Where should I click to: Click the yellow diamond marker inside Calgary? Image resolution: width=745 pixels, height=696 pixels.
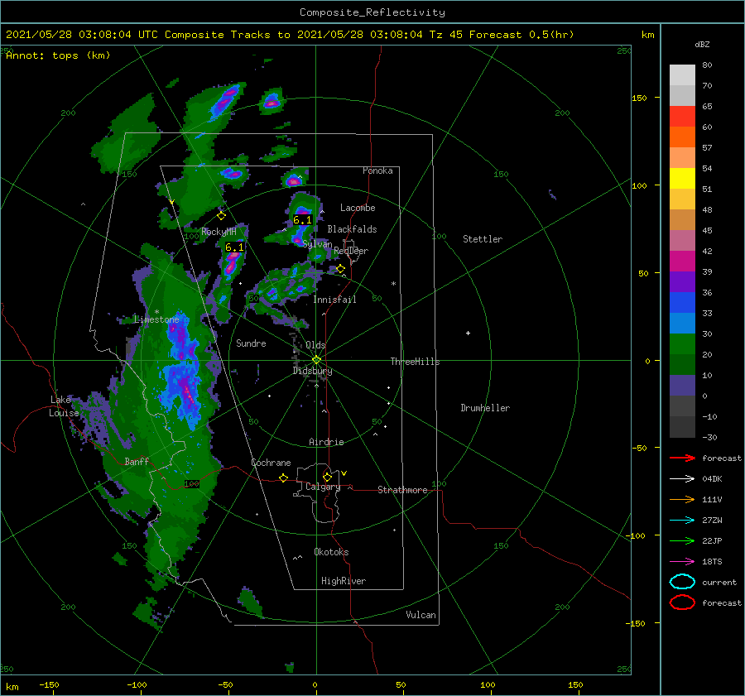(x=327, y=477)
